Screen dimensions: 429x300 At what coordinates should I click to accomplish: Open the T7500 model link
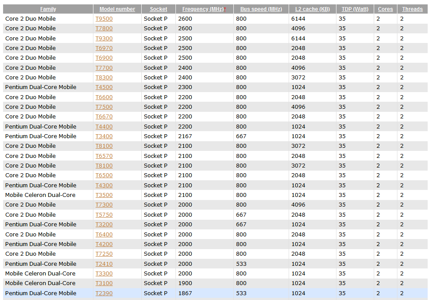point(104,107)
